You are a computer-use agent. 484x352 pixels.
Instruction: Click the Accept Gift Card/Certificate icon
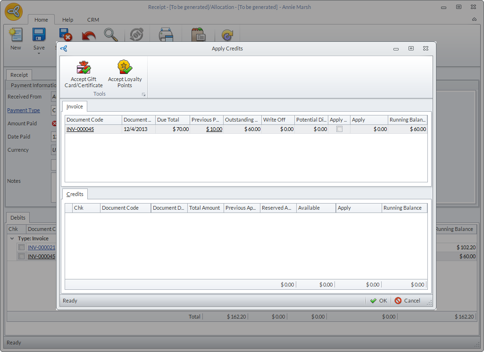coord(83,68)
